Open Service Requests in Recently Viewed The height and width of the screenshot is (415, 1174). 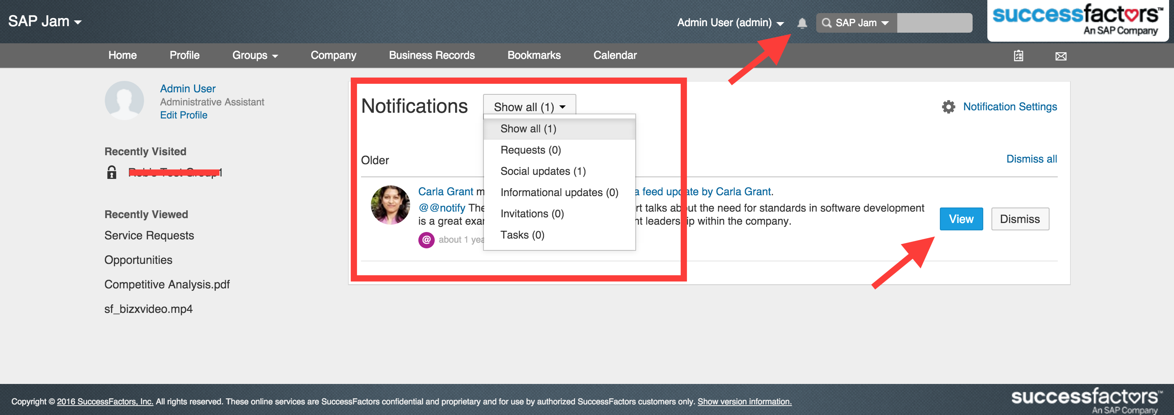[x=149, y=235]
